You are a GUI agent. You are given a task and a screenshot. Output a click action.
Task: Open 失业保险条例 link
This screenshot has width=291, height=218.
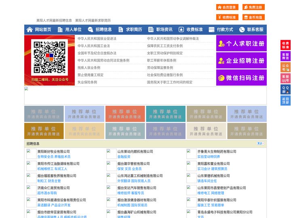(87, 82)
